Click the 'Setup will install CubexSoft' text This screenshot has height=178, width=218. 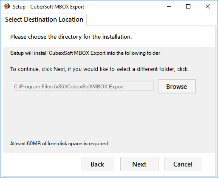[x=85, y=53]
